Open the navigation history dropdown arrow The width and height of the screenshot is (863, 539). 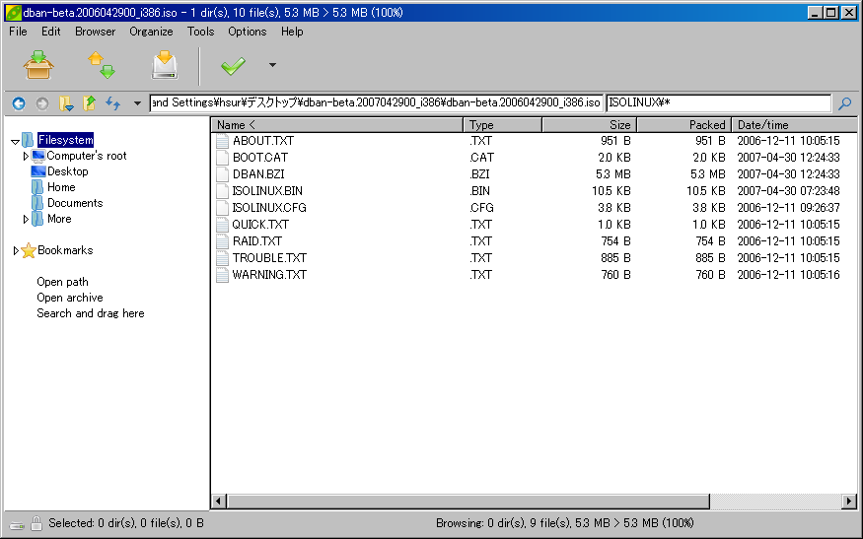coord(137,102)
